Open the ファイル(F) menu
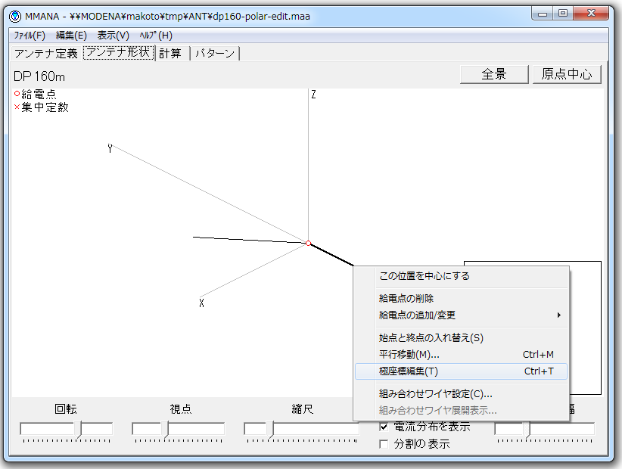Image resolution: width=622 pixels, height=469 pixels. 30,36
